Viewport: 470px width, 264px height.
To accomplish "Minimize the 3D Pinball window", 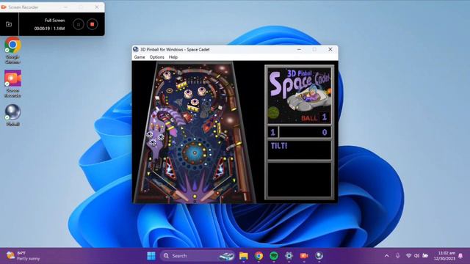I will click(299, 49).
